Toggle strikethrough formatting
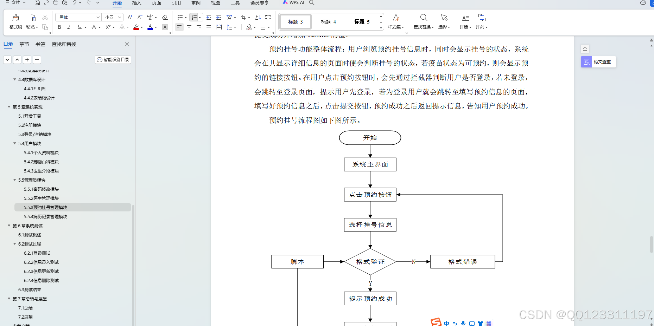This screenshot has width=654, height=326. click(94, 27)
